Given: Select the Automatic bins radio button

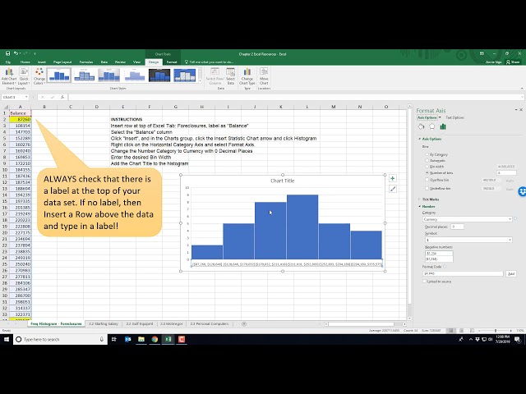Looking at the screenshot, I should (x=427, y=161).
